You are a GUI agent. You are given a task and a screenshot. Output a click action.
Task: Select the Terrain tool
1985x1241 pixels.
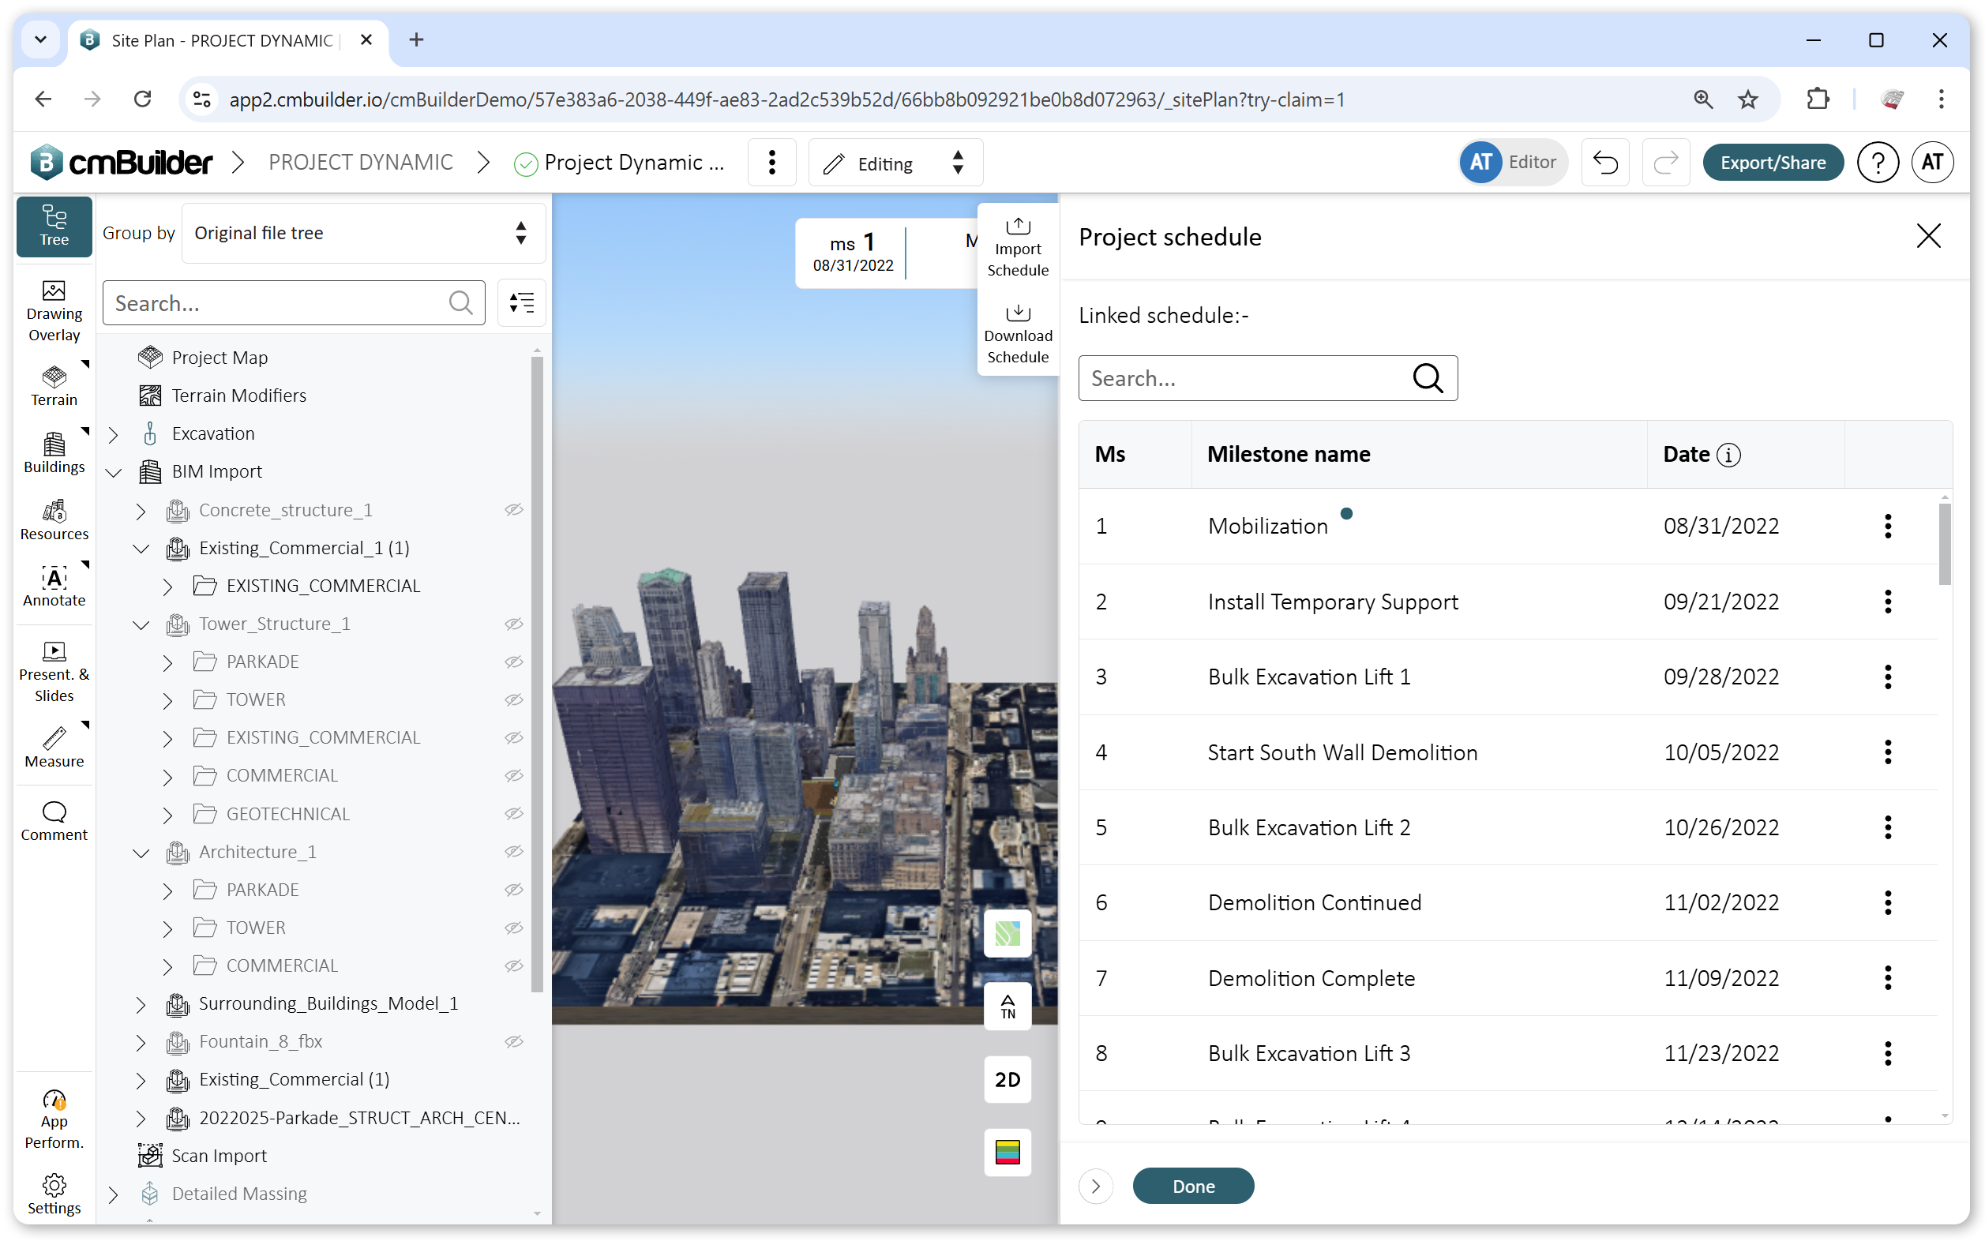click(54, 386)
